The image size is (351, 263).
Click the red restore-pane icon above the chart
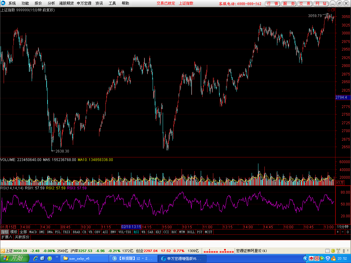pyautogui.click(x=333, y=10)
